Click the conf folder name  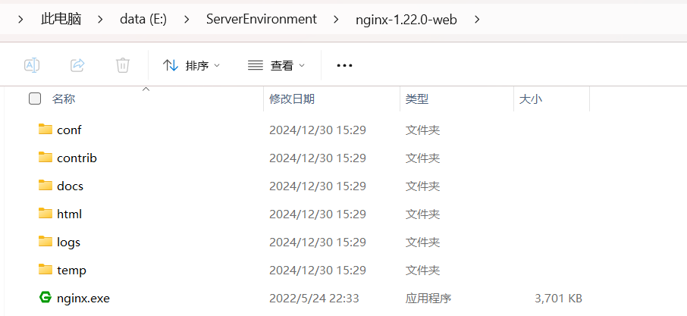tap(69, 130)
